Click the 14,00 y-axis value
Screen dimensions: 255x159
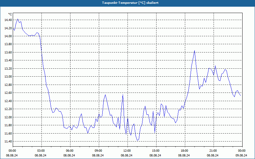point(8,36)
